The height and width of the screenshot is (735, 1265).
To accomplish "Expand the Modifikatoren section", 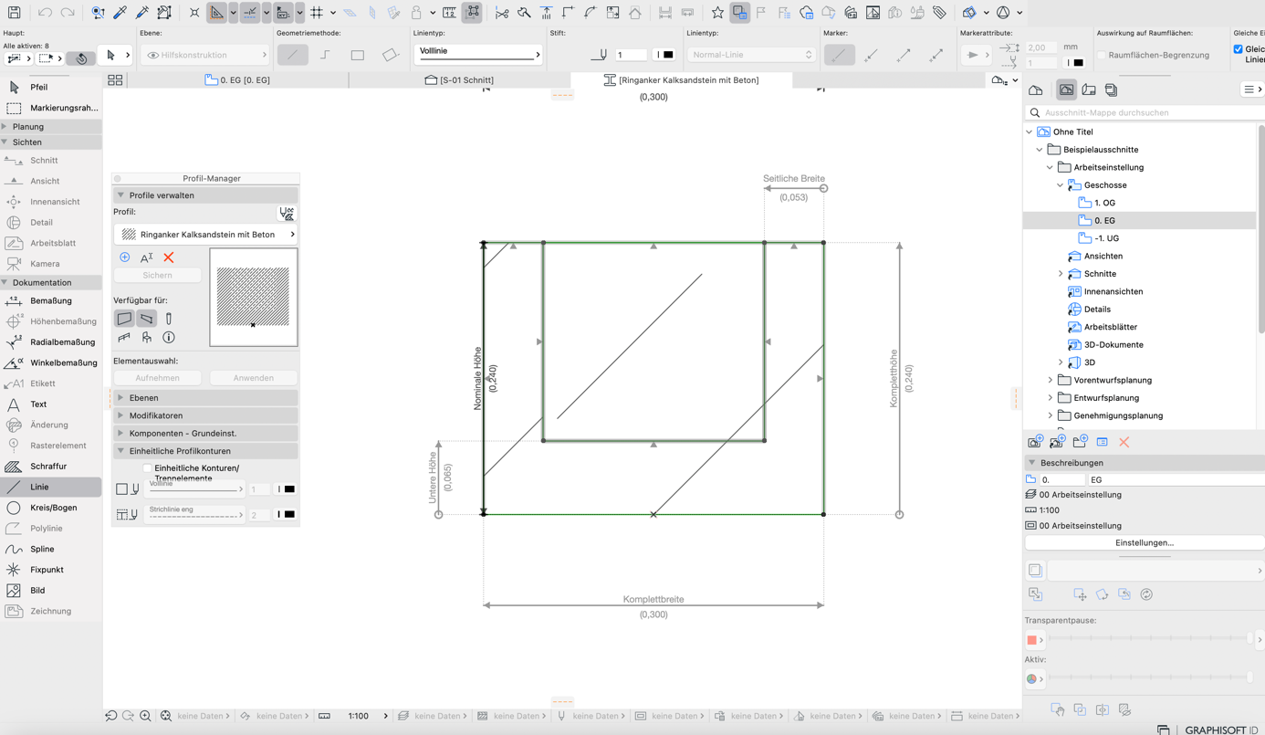I will tap(205, 415).
